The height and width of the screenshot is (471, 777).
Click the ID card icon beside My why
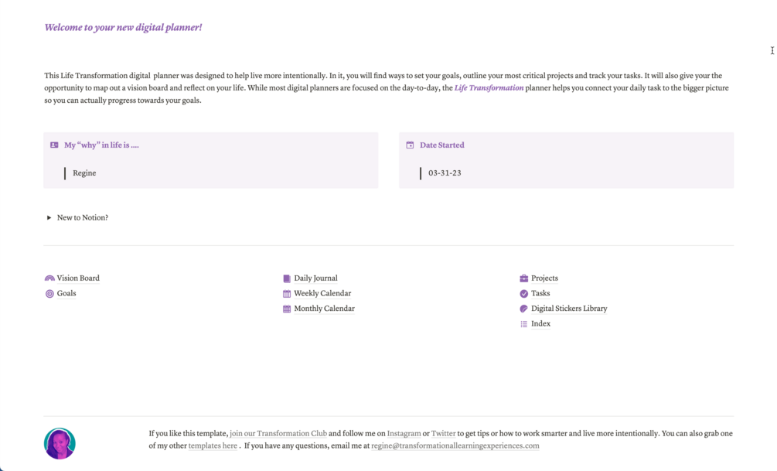coord(54,145)
